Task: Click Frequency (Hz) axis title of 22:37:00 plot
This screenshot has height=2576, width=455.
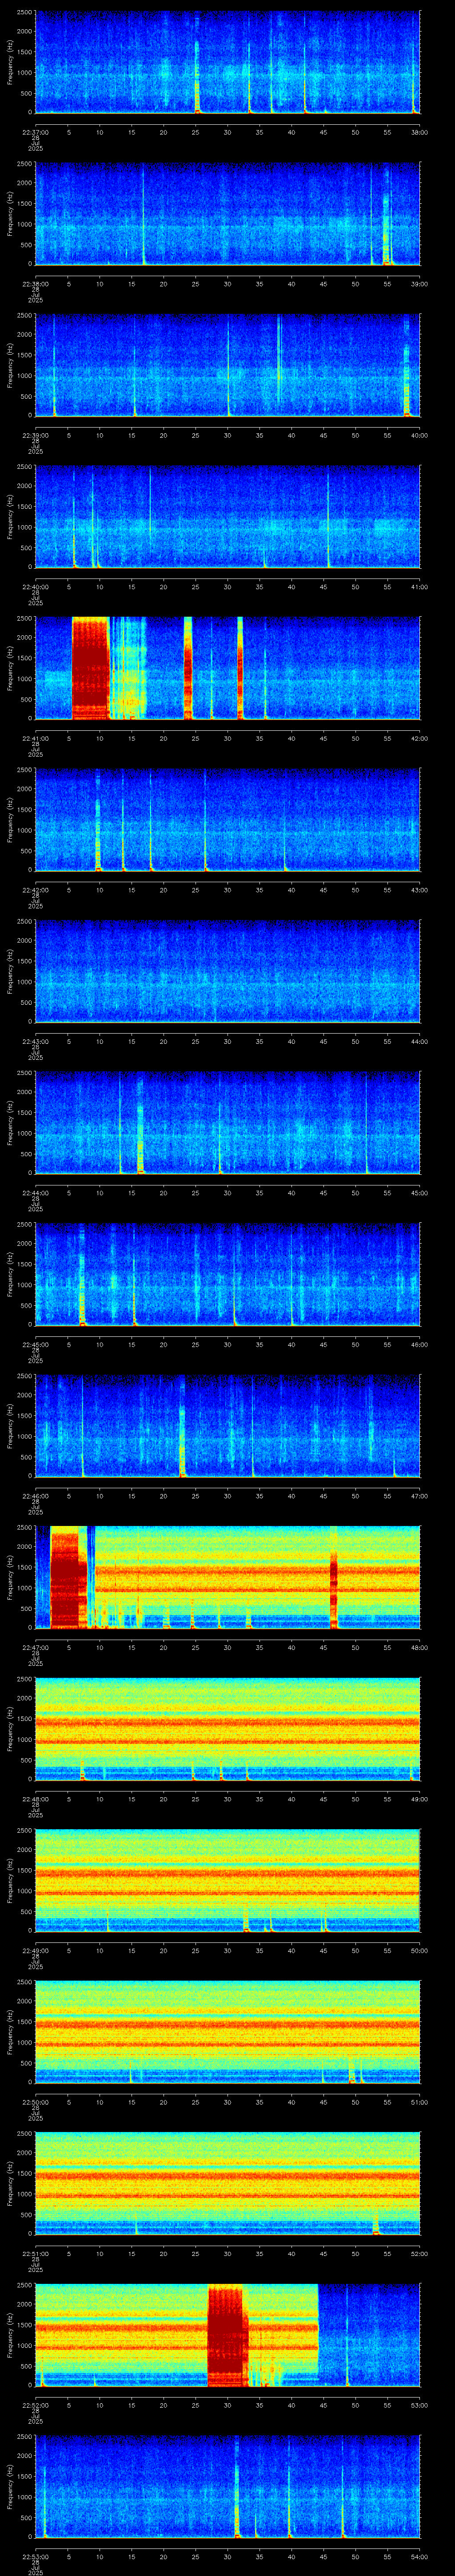Action: coord(10,63)
